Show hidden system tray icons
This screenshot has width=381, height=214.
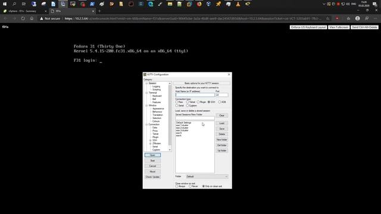click(324, 4)
